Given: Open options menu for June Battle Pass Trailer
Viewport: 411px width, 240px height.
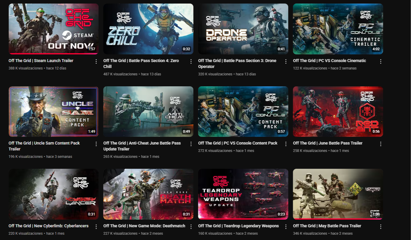Looking at the screenshot, I should [381, 144].
